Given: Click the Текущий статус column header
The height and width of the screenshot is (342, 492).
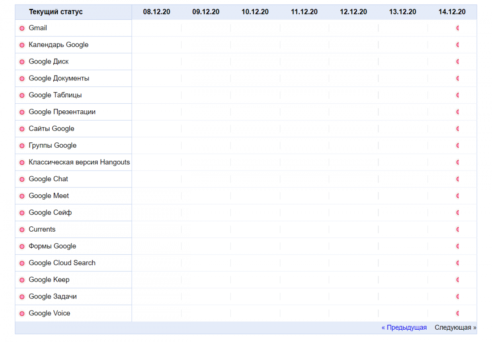Looking at the screenshot, I should (56, 12).
